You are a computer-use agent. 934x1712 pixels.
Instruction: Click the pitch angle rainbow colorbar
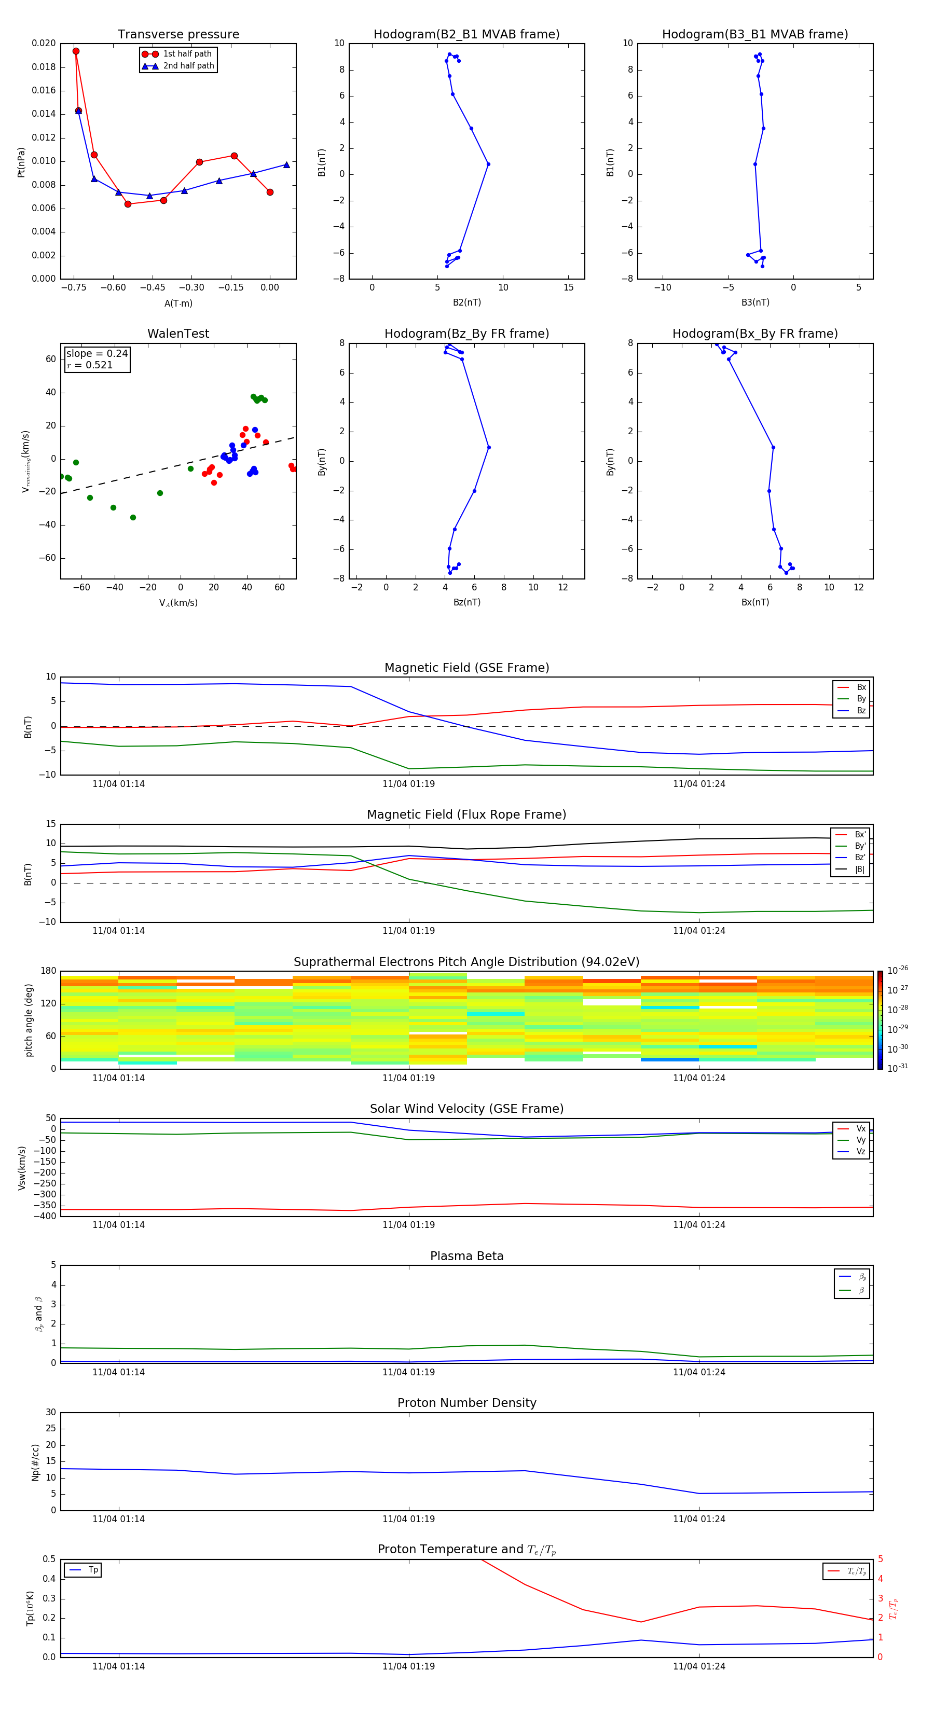click(x=880, y=1020)
